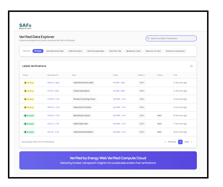Image resolution: width=223 pixels, height=187 pixels.
Task: Click the Verification ID column header
Action: pyautogui.click(x=53, y=75)
